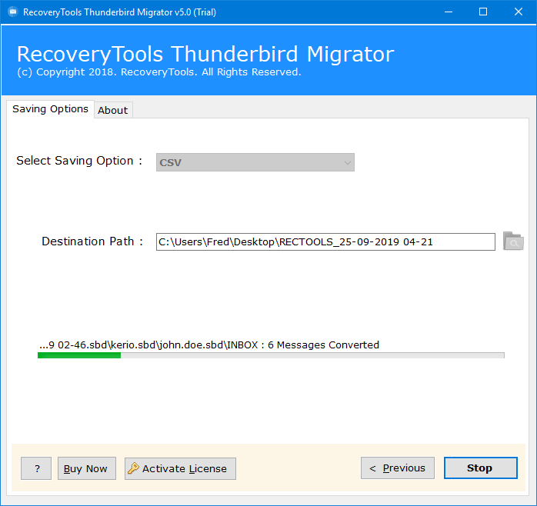Go back with the Previous button
This screenshot has height=506, width=537.
coord(398,468)
